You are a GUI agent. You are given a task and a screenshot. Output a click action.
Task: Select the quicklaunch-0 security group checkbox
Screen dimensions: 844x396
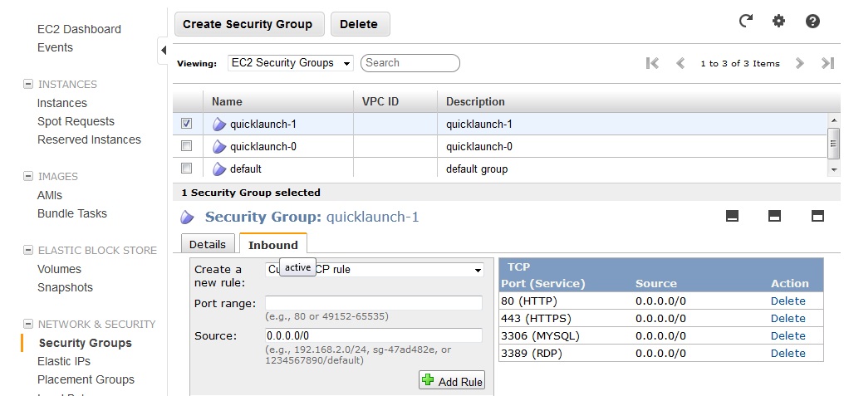point(187,146)
